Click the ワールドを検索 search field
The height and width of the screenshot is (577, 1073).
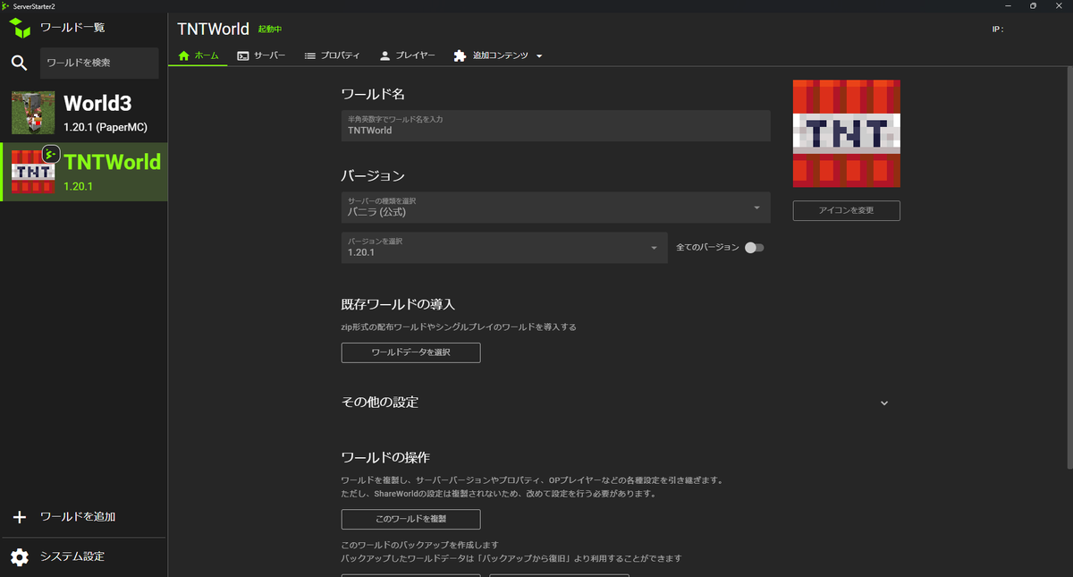pyautogui.click(x=99, y=63)
